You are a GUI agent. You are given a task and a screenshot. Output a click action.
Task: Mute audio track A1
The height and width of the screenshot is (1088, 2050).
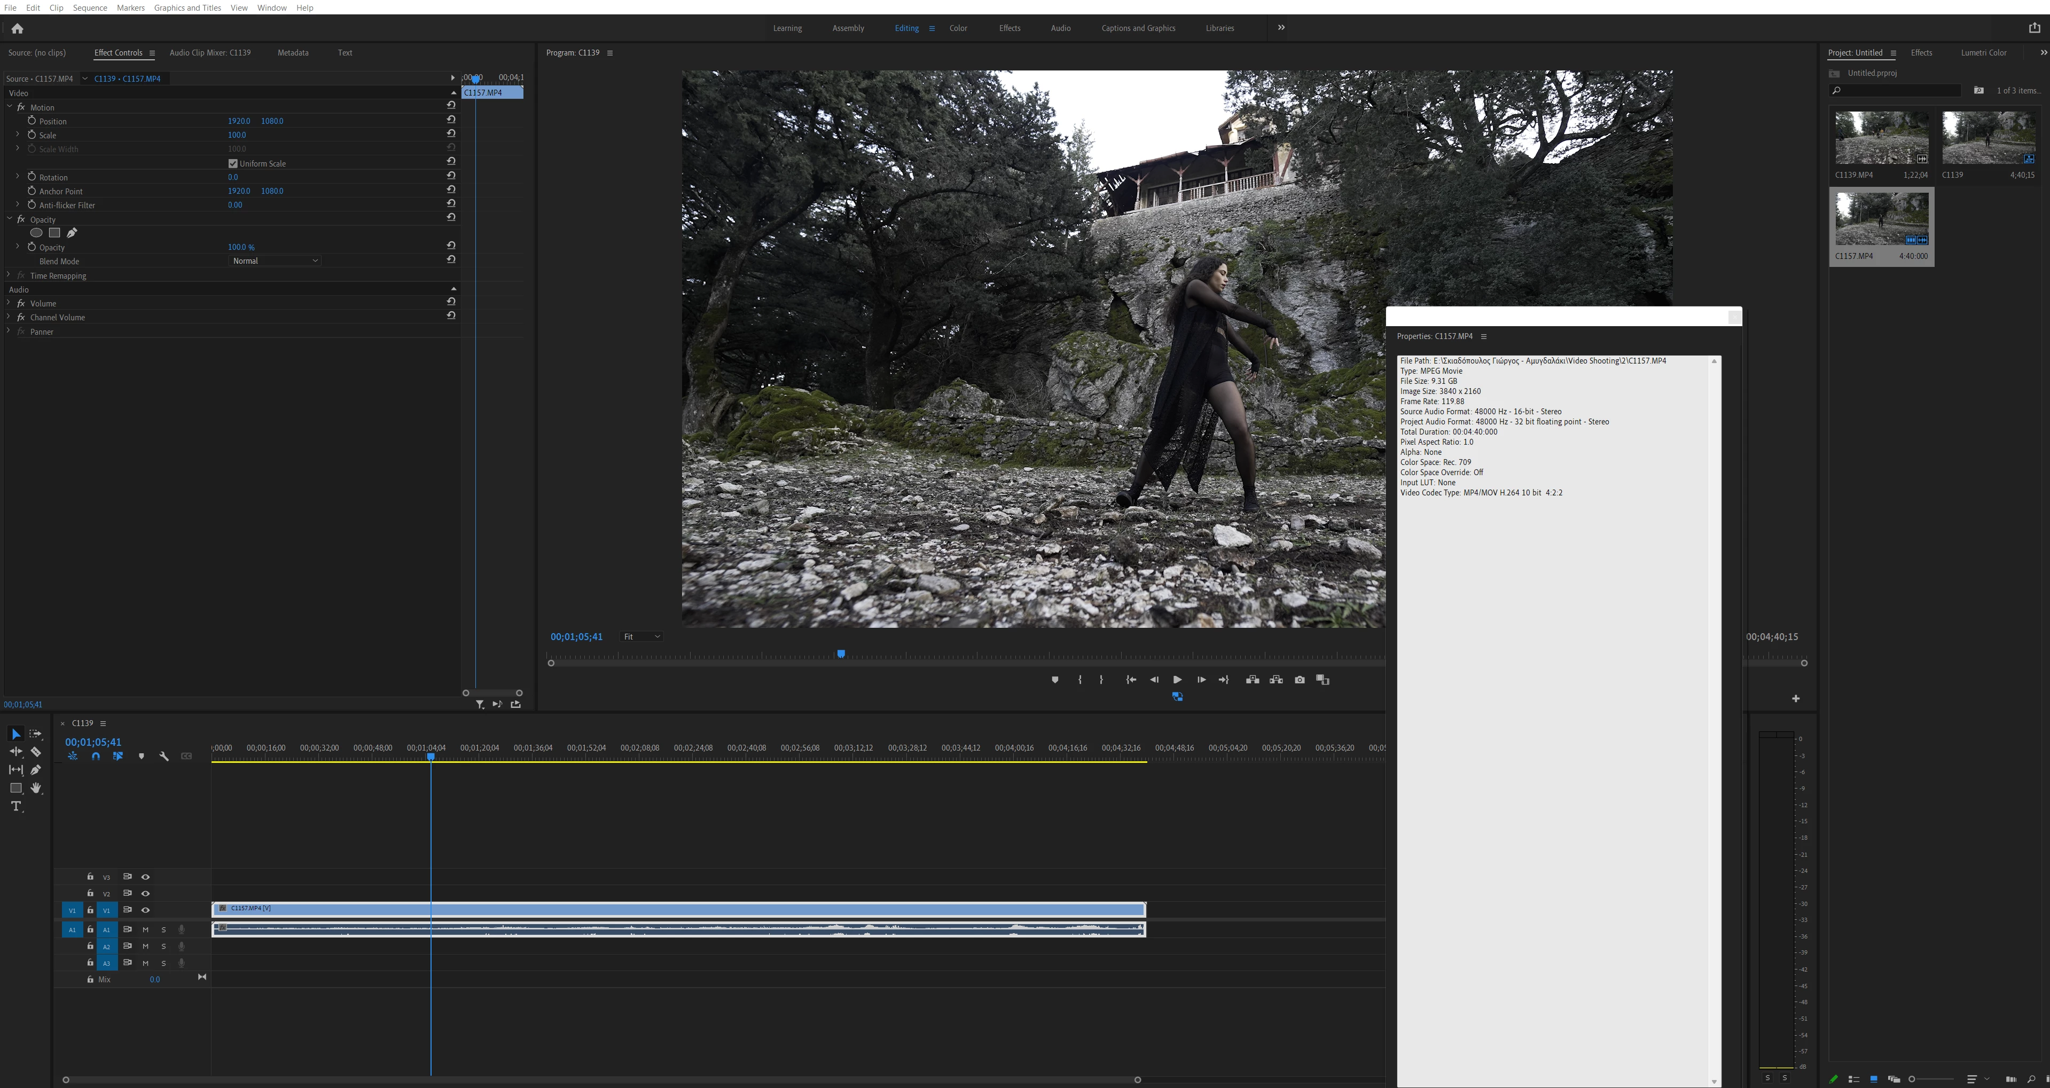point(146,930)
